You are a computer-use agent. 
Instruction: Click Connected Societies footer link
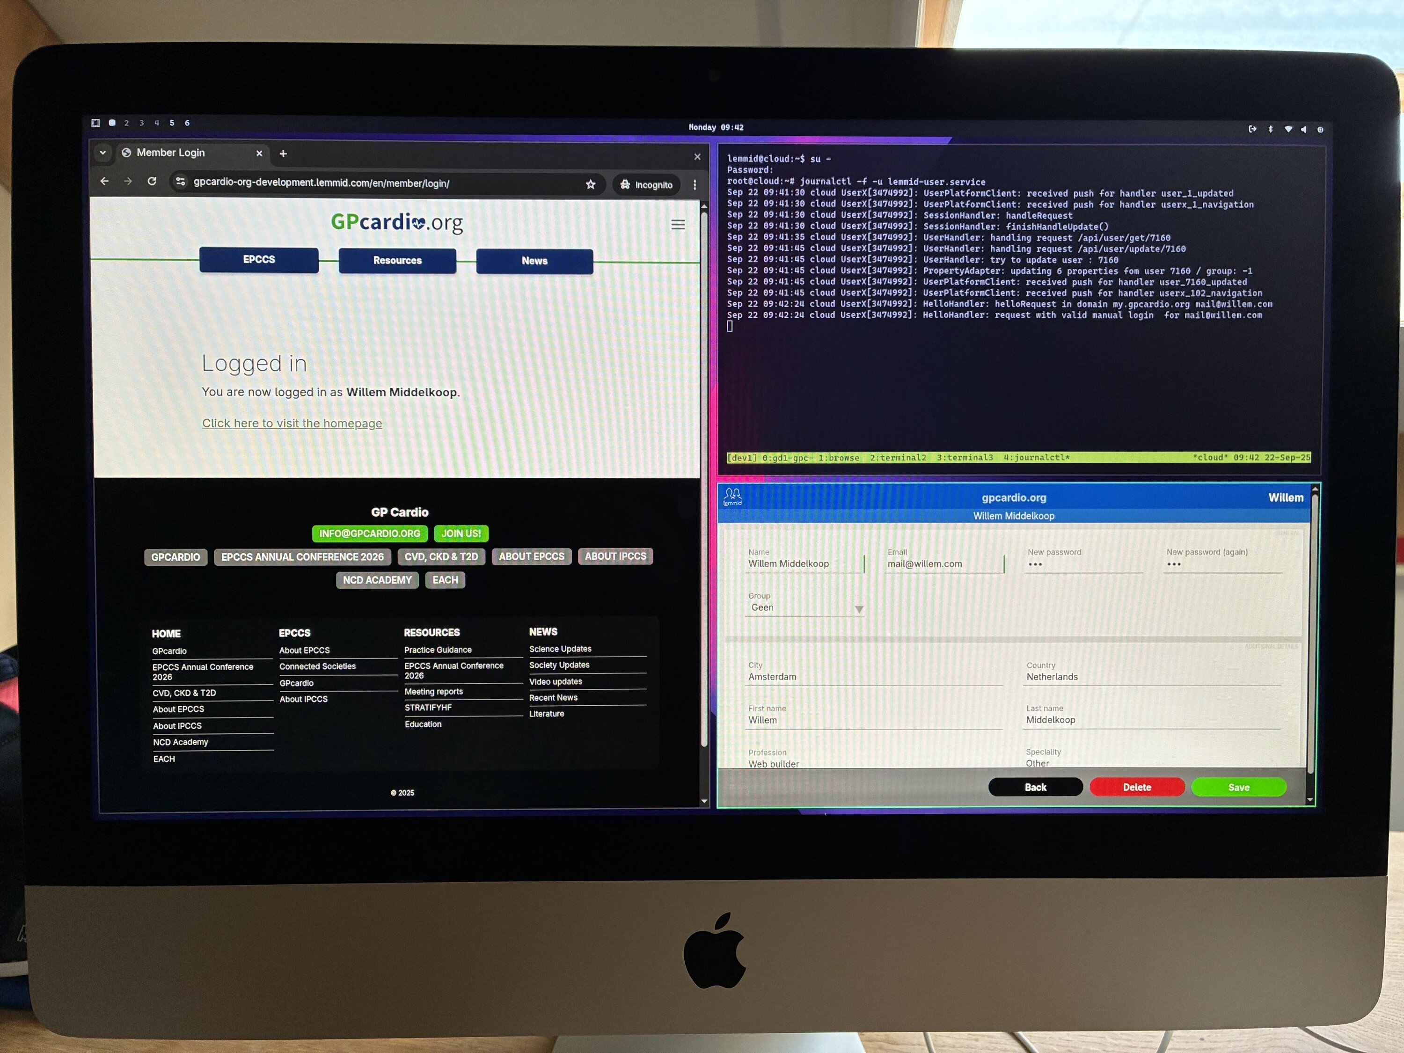[x=317, y=666]
